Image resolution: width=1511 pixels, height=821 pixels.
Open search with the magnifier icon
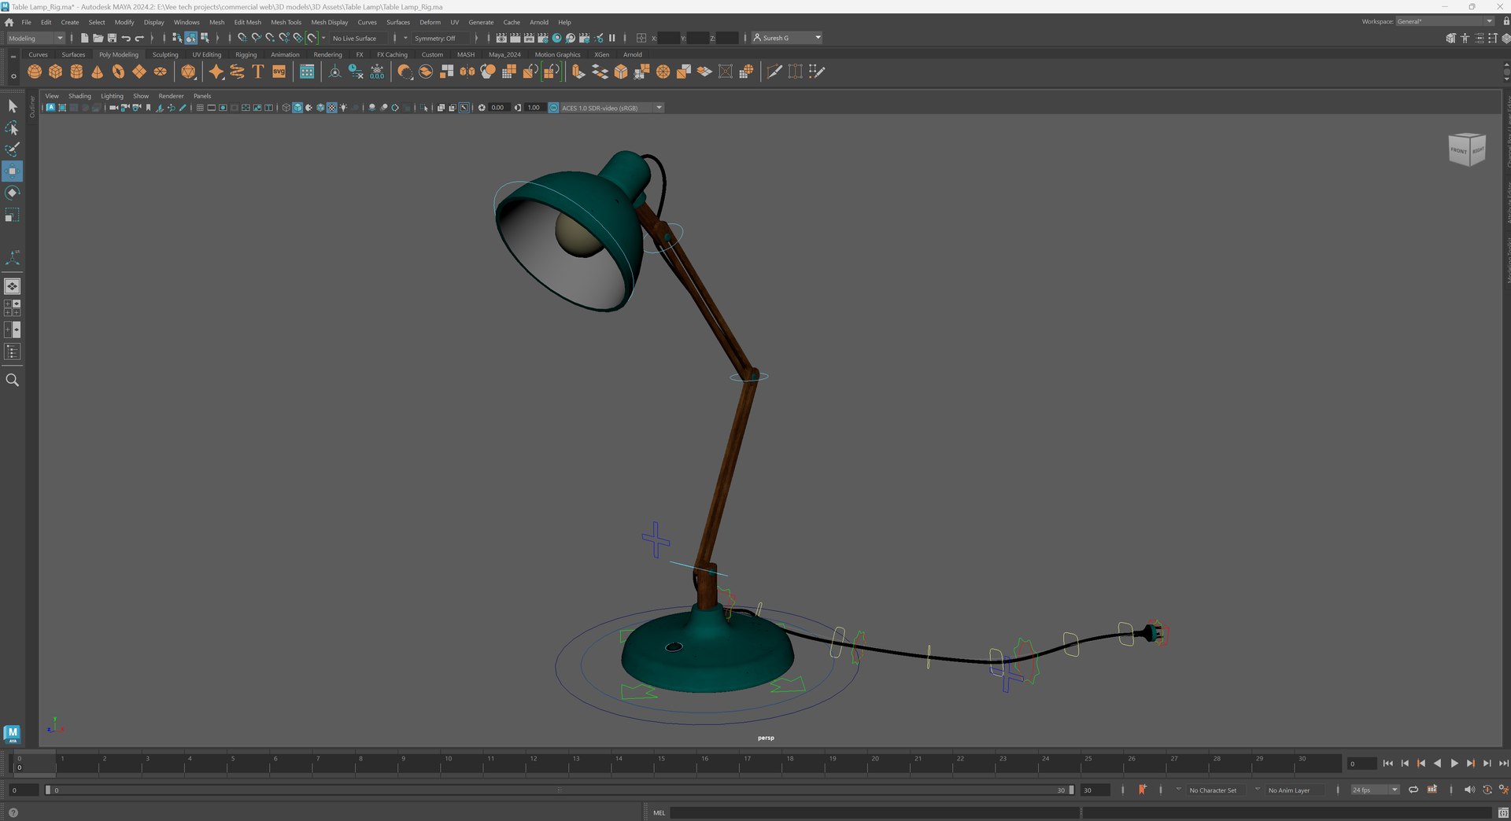12,380
